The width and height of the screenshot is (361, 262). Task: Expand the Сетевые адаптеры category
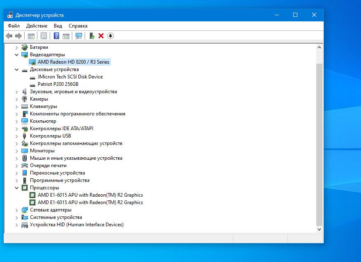click(16, 210)
